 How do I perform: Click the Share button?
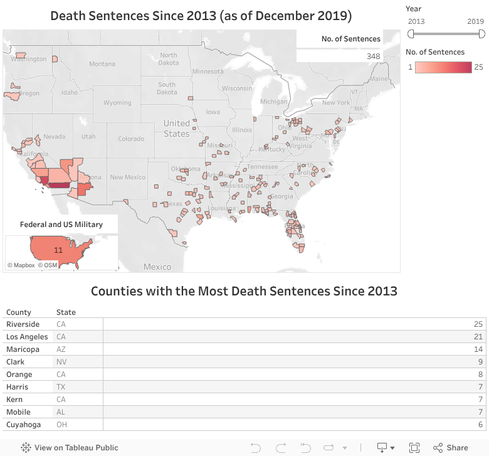coord(450,447)
